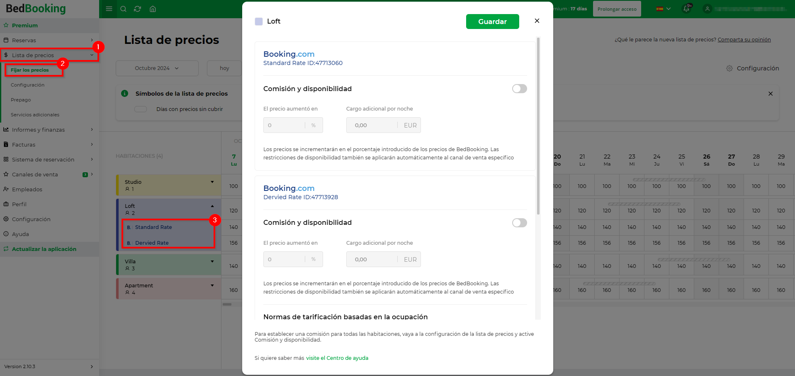Screen dimensions: 795x376
Task: Expand Reservas submenu chevron
Action: pos(92,40)
